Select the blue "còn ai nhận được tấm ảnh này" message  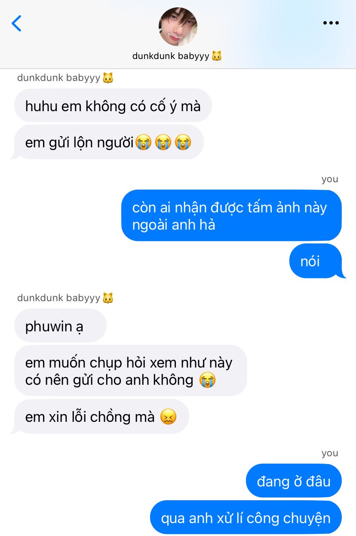(x=231, y=215)
